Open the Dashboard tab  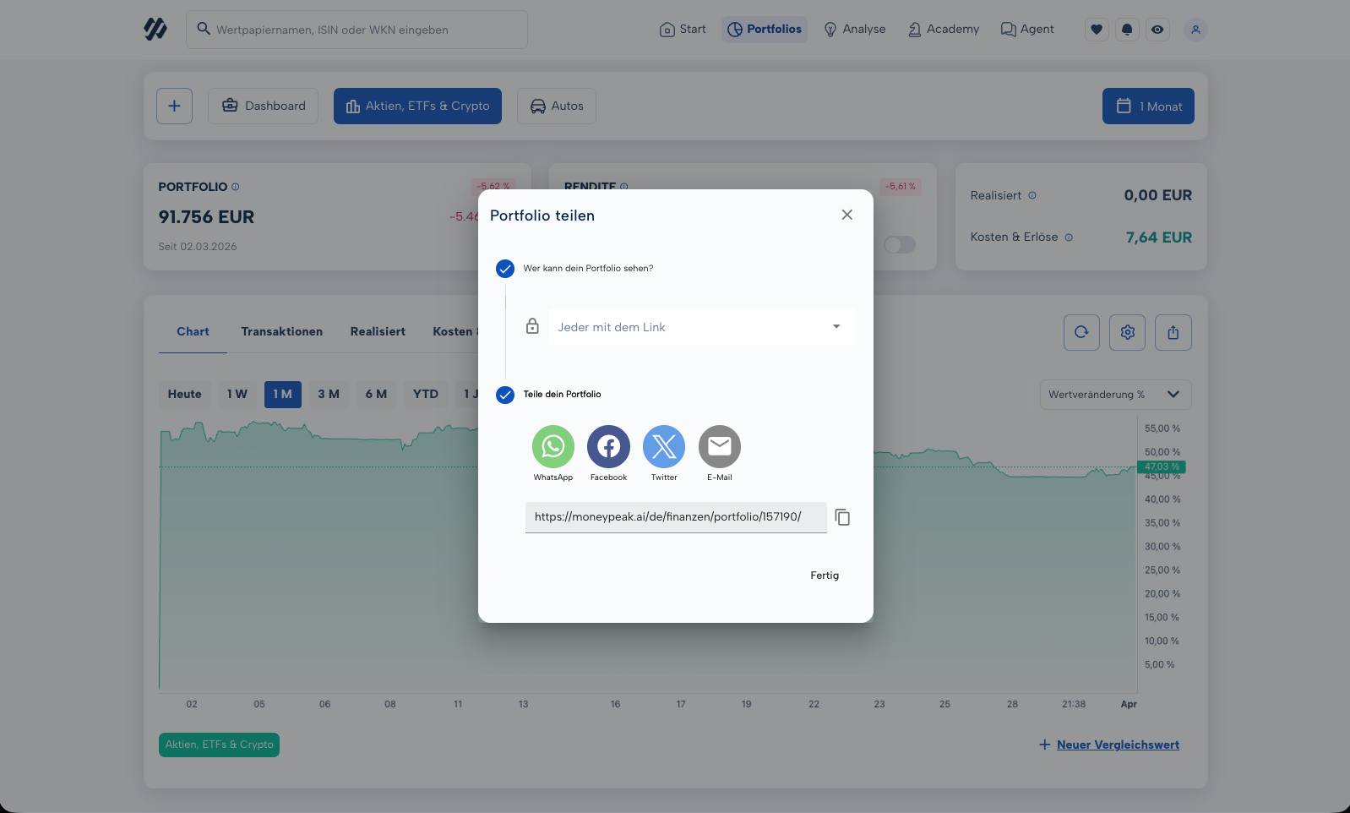tap(264, 106)
